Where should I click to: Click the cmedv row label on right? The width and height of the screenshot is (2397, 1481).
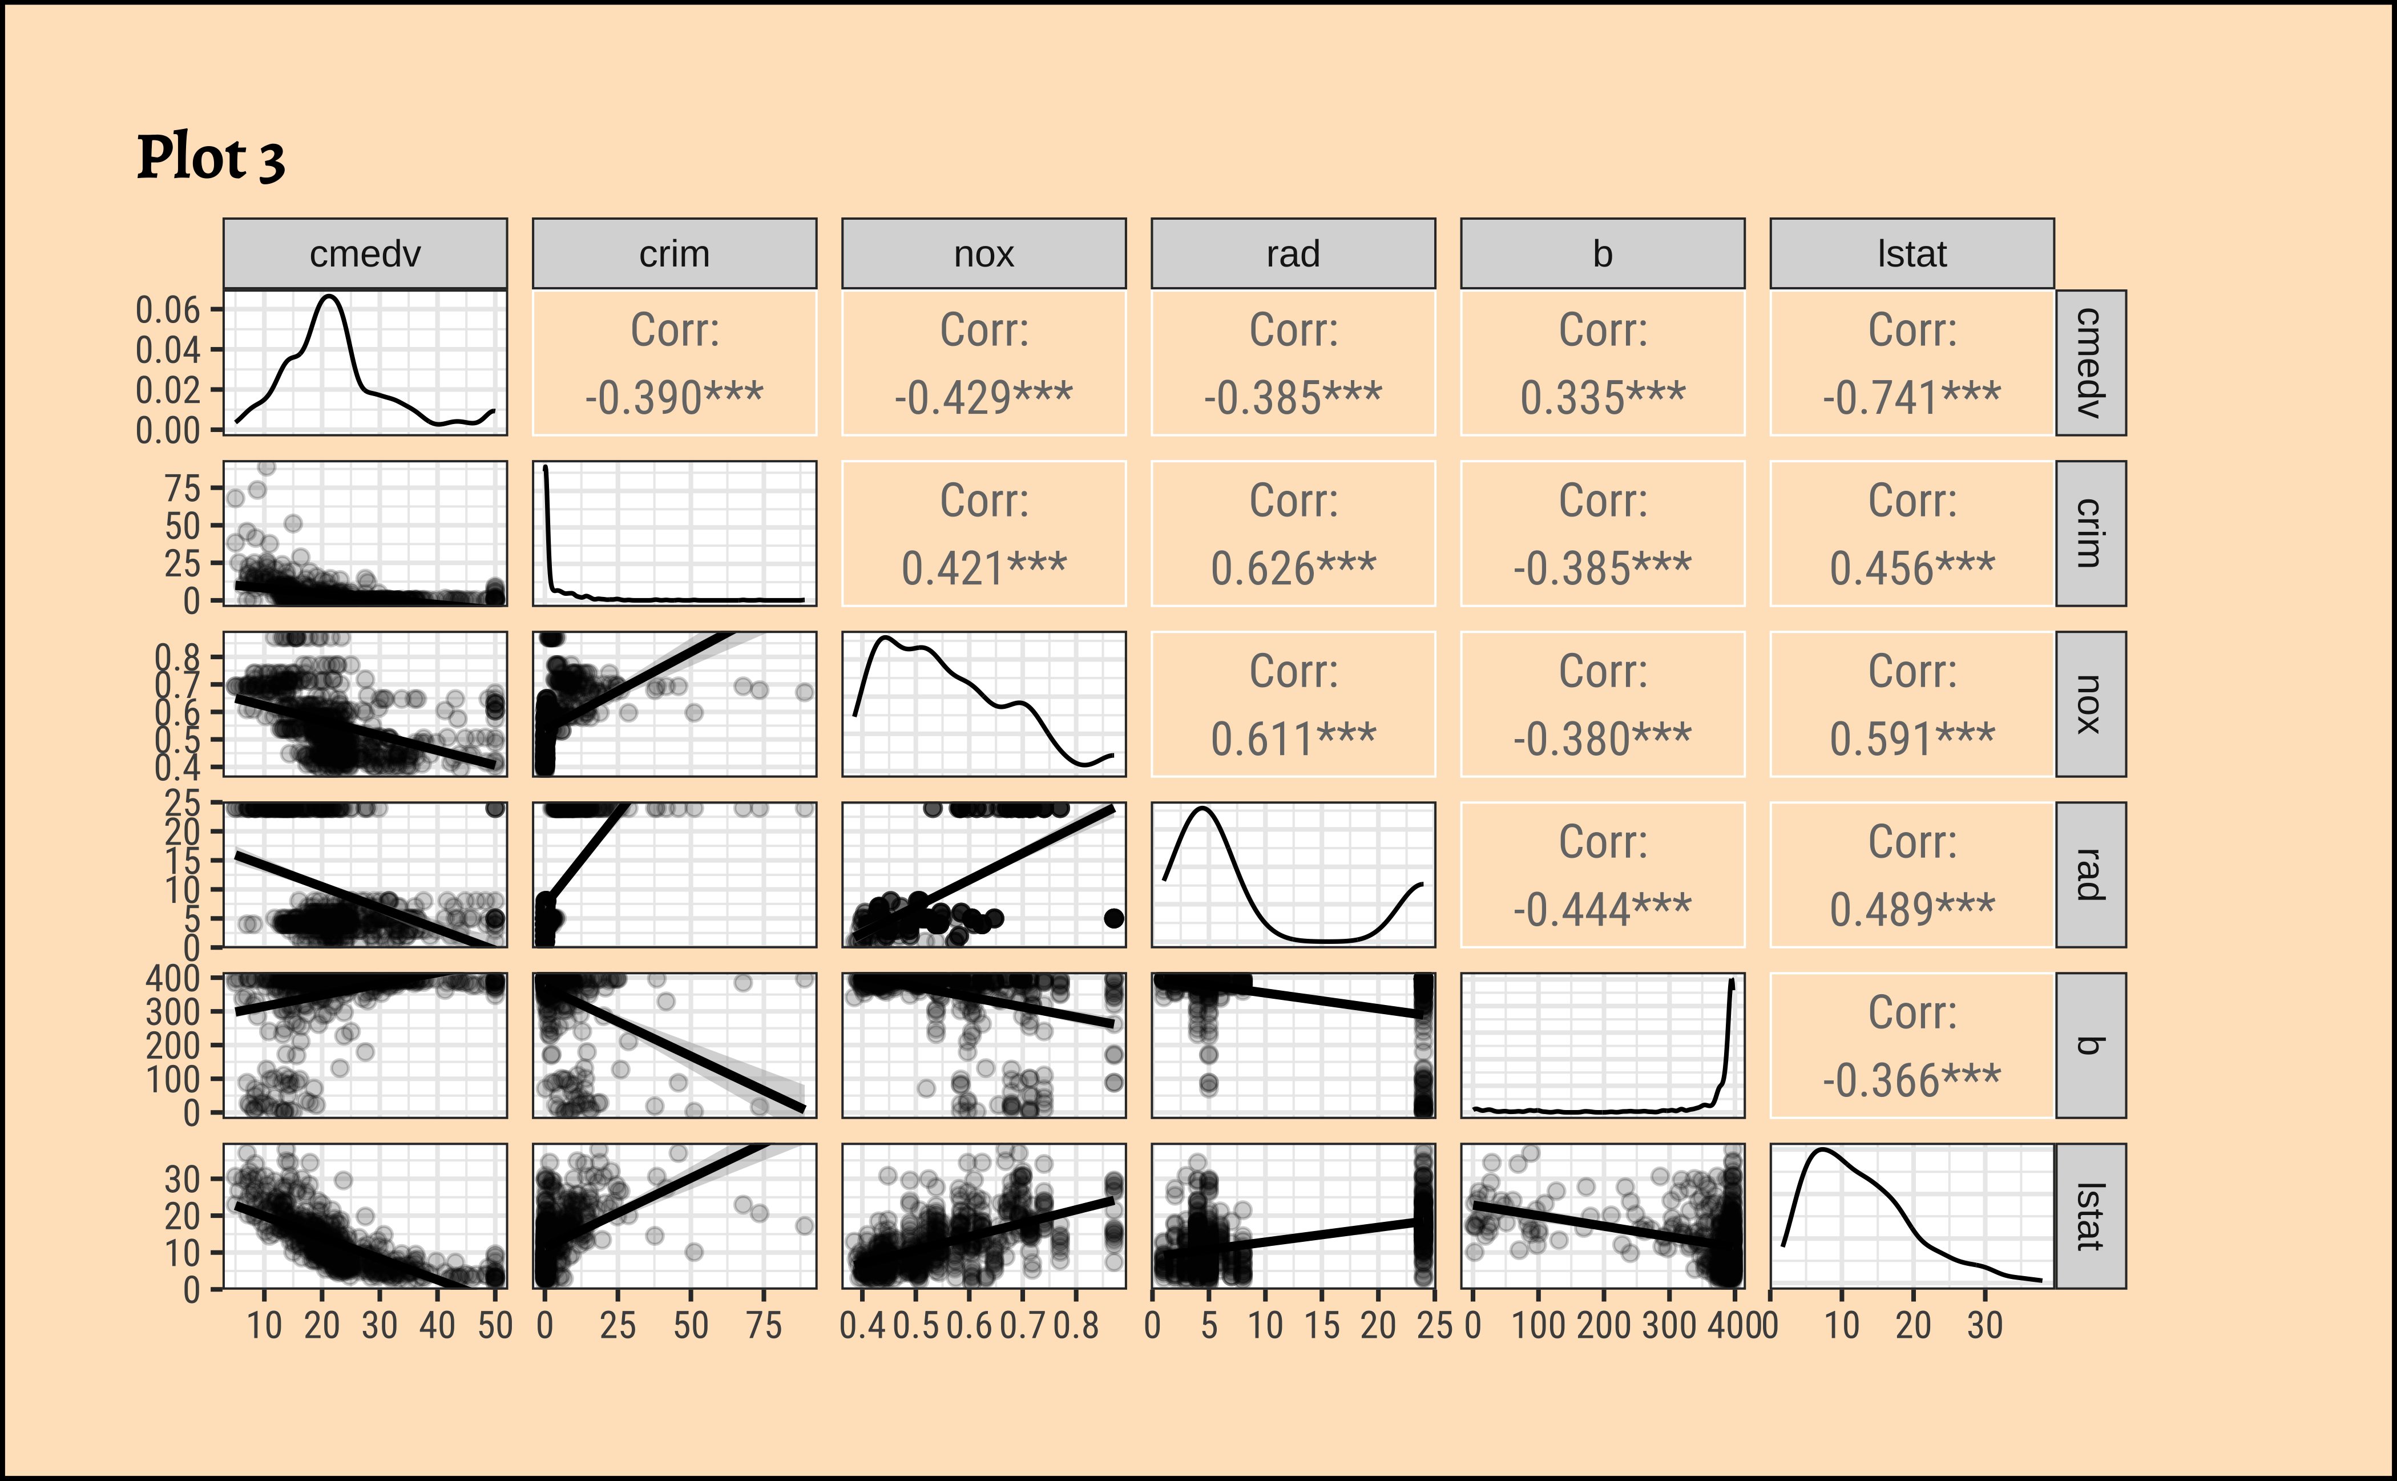point(2089,362)
